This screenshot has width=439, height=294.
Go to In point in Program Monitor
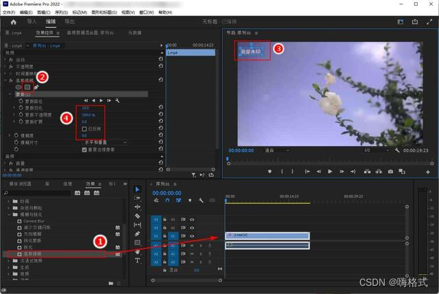307,172
